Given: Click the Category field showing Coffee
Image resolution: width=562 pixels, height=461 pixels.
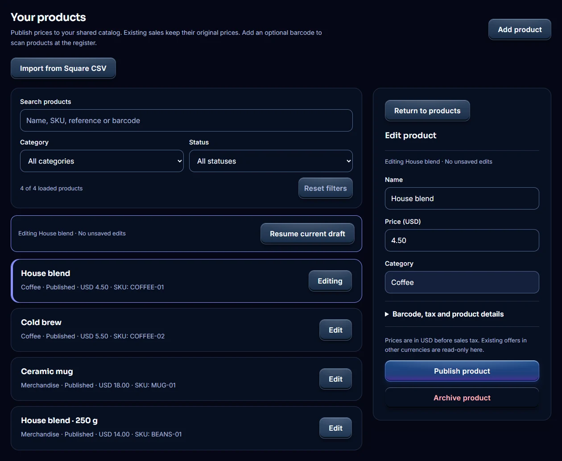Looking at the screenshot, I should (462, 282).
